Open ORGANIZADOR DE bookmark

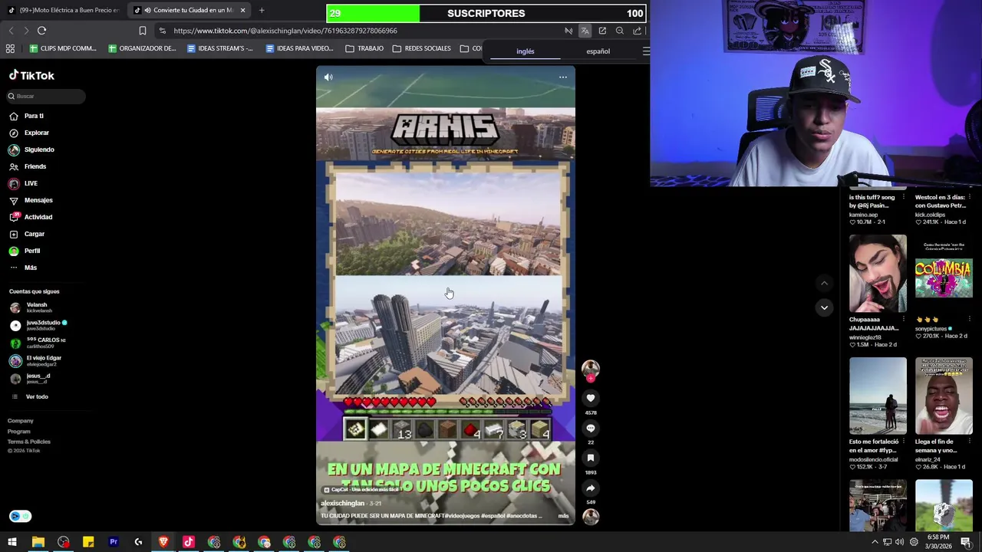click(142, 48)
